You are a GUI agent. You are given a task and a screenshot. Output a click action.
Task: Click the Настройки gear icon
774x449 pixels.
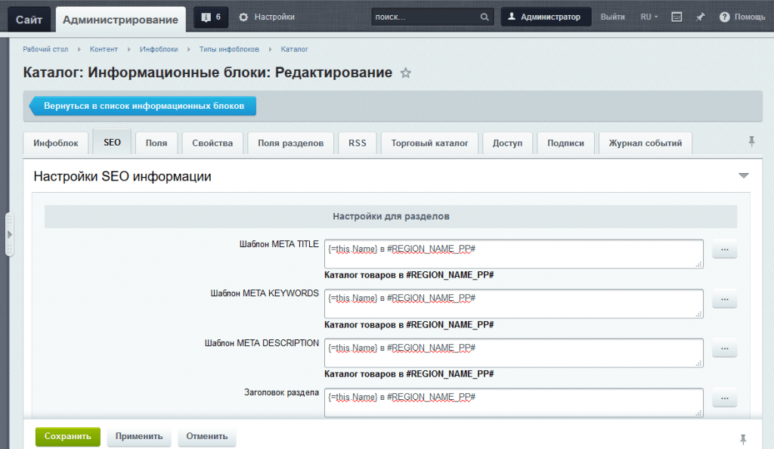(243, 17)
